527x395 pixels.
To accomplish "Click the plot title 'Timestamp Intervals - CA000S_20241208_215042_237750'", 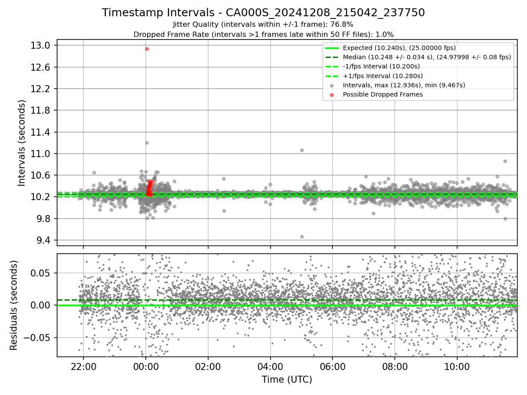I will (x=263, y=13).
